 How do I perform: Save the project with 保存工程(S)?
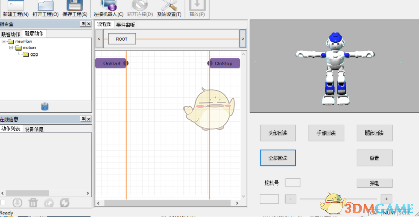pyautogui.click(x=75, y=9)
